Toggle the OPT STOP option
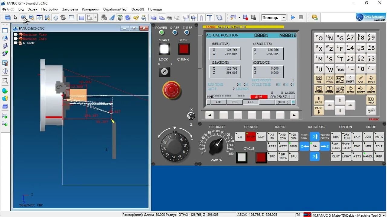The height and width of the screenshot is (217, 387). 346,146
